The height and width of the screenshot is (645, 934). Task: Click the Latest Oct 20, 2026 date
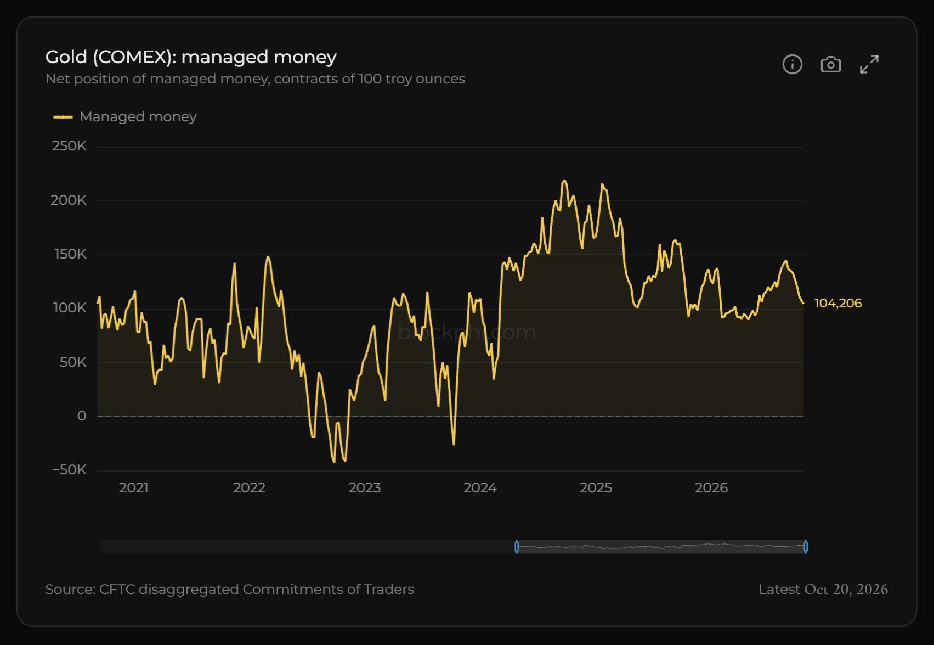823,589
